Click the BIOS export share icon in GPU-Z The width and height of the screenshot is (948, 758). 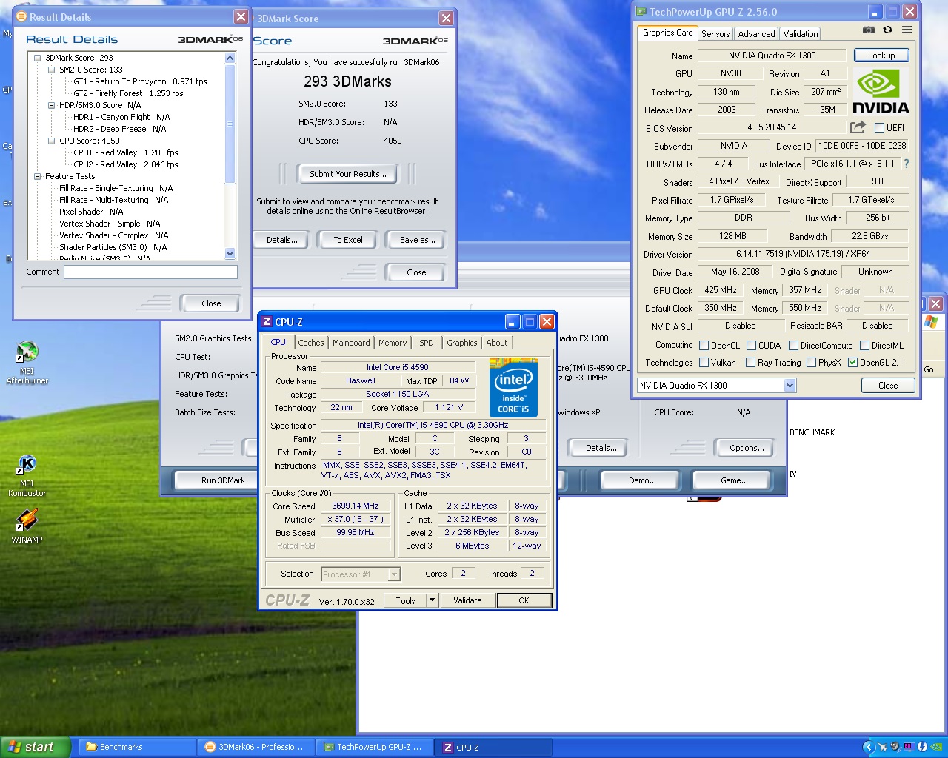pos(858,127)
